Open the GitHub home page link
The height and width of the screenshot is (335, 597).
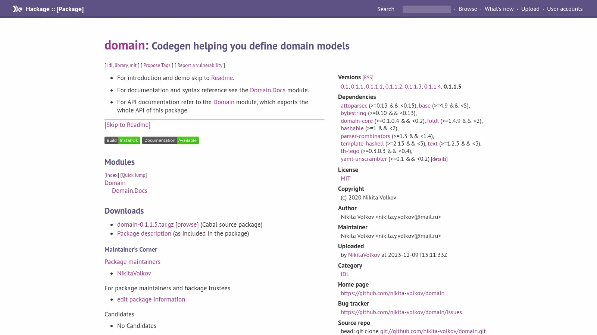[393, 293]
